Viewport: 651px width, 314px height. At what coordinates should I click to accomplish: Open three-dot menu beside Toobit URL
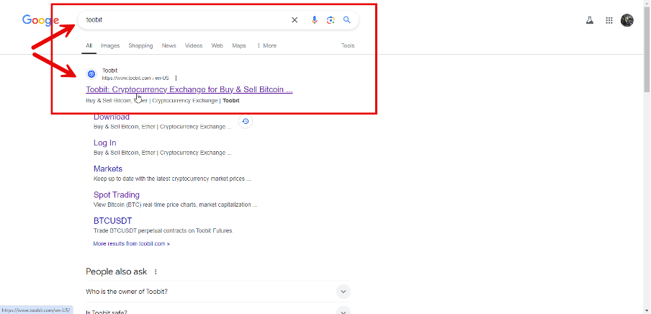pos(176,78)
